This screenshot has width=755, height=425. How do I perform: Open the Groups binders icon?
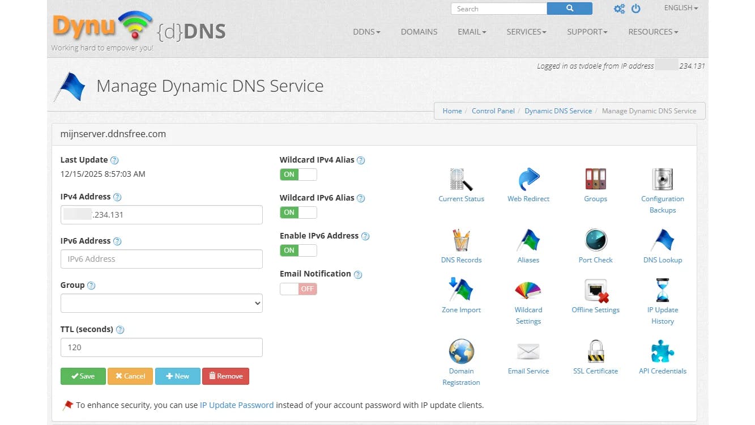[x=595, y=180]
